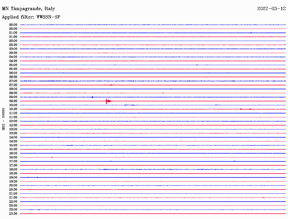Select the 23:30 time label
Screen dimensions: 288x219
click(13, 214)
